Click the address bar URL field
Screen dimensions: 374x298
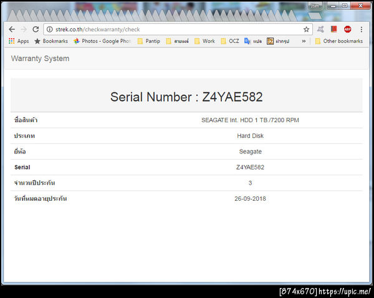tap(176, 29)
